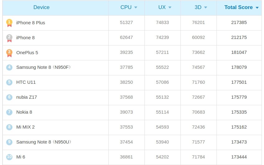Click Mi MIX 2 total score 175162
The image size is (264, 165).
click(x=239, y=127)
